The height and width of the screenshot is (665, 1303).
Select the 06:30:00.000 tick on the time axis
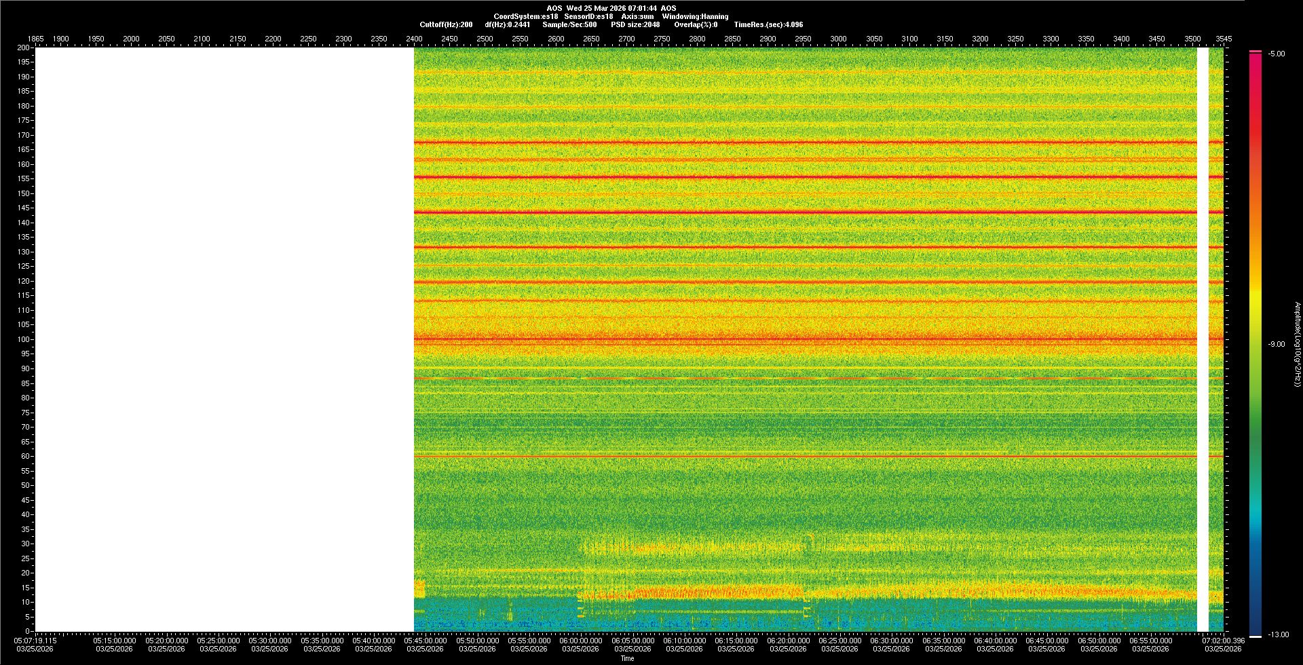(x=891, y=641)
